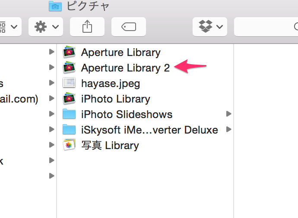
Task: Click the Edit Tags toolbar button
Action: coord(129,27)
